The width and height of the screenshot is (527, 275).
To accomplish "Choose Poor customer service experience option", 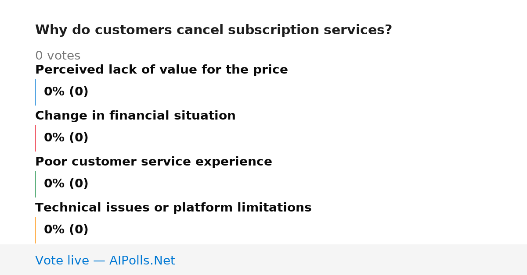I will (154, 162).
